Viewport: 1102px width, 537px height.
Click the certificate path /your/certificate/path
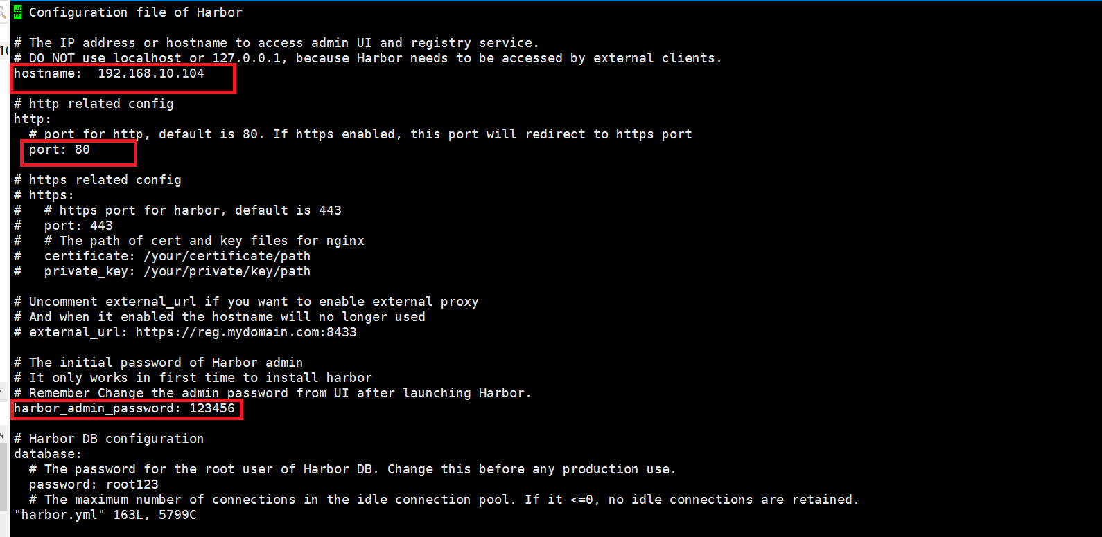click(x=227, y=256)
